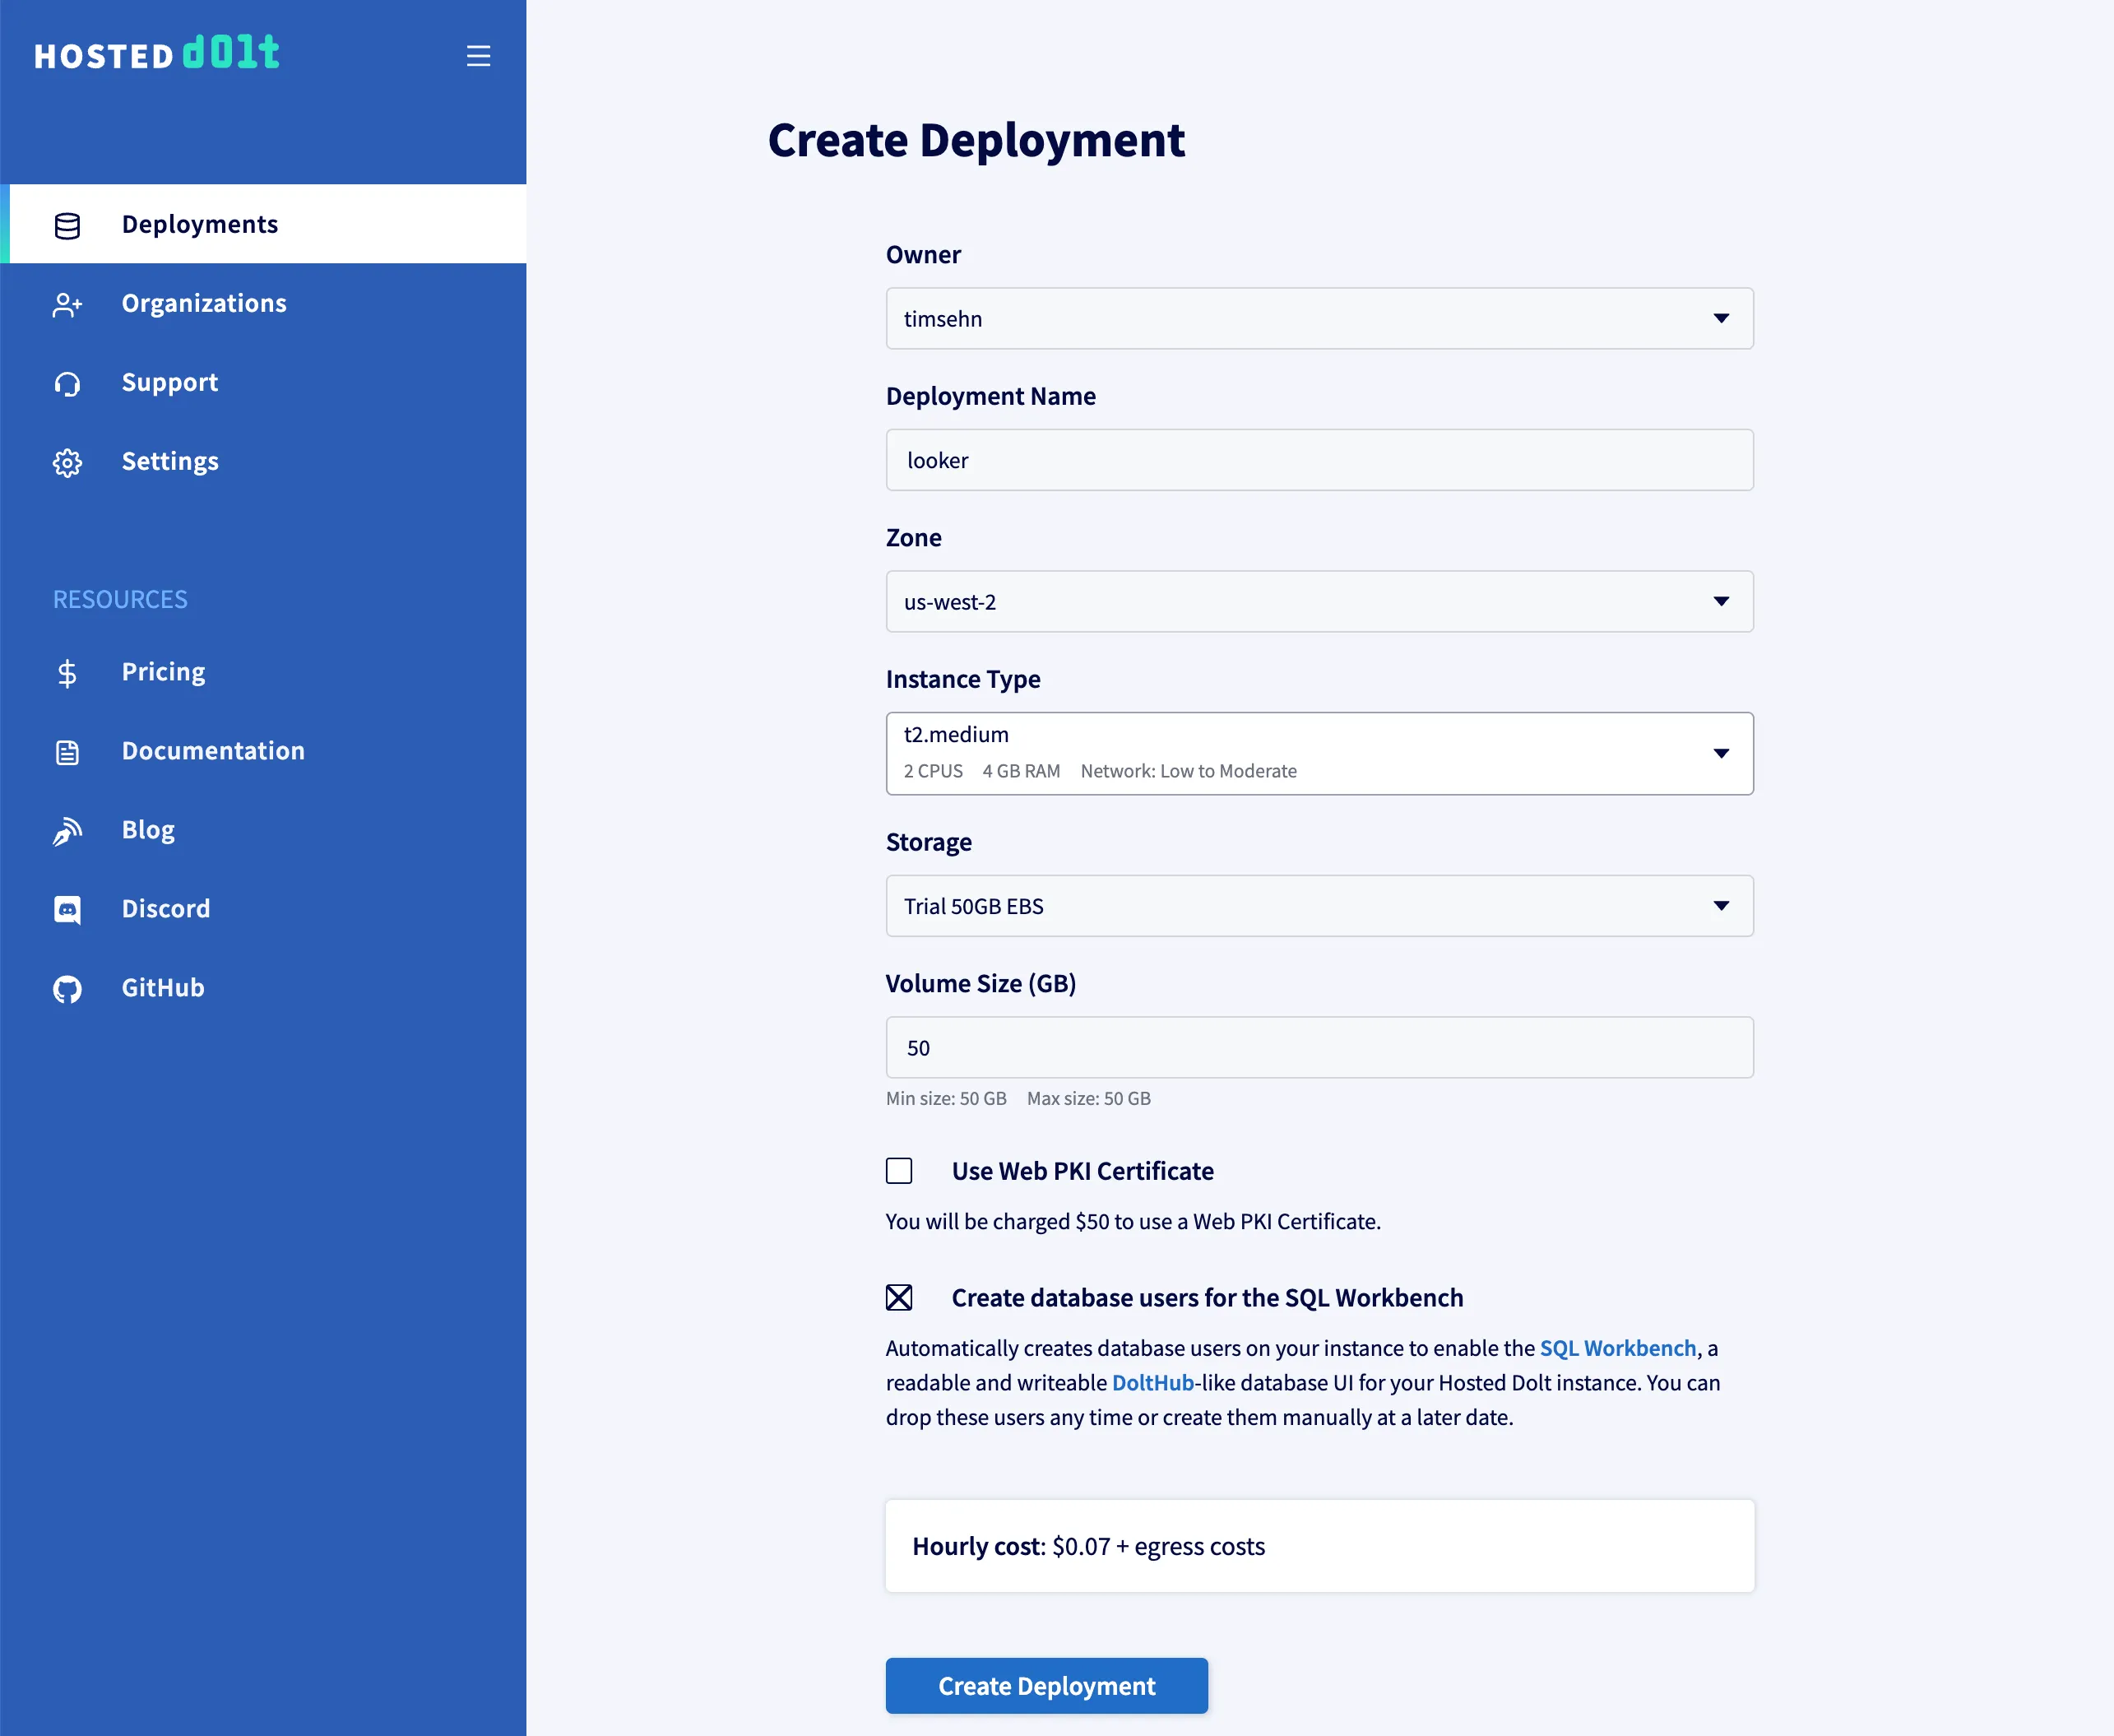Click the Deployments database icon
This screenshot has width=2114, height=1736.
coord(66,225)
